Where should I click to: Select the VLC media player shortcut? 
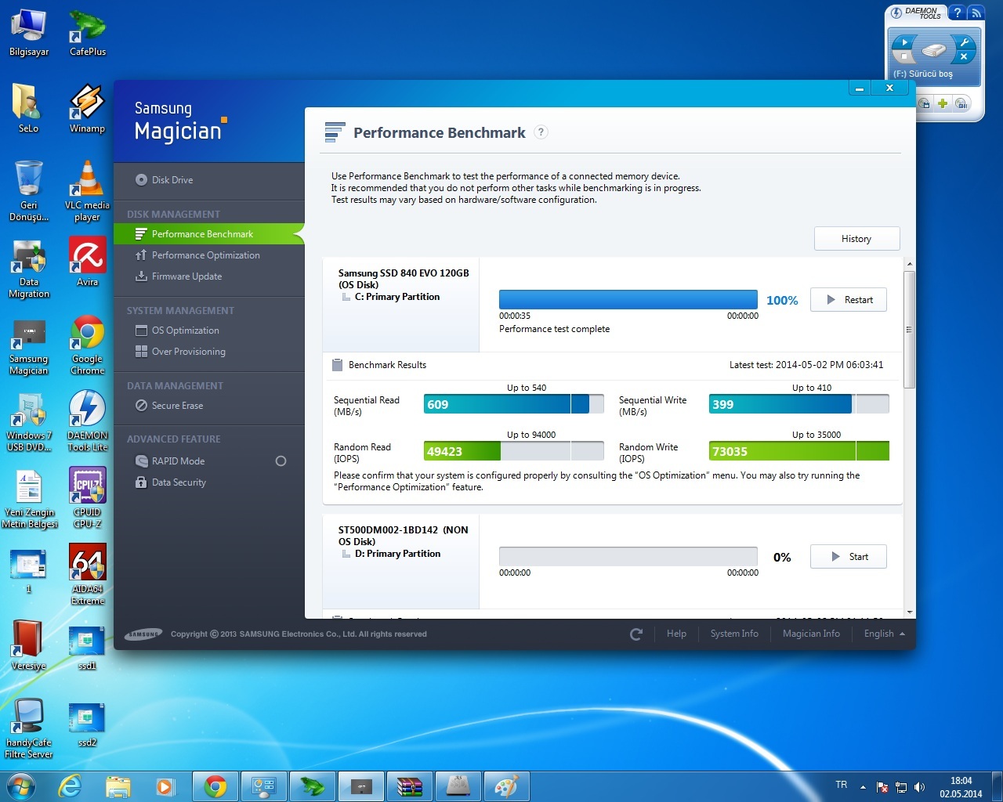(87, 191)
